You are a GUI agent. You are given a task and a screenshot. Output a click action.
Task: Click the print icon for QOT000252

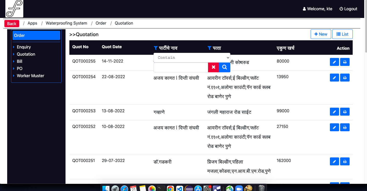point(345,127)
